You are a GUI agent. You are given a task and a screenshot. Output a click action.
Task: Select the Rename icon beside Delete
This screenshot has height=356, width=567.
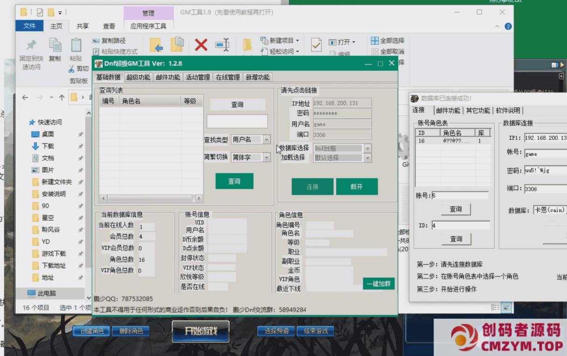coord(222,45)
